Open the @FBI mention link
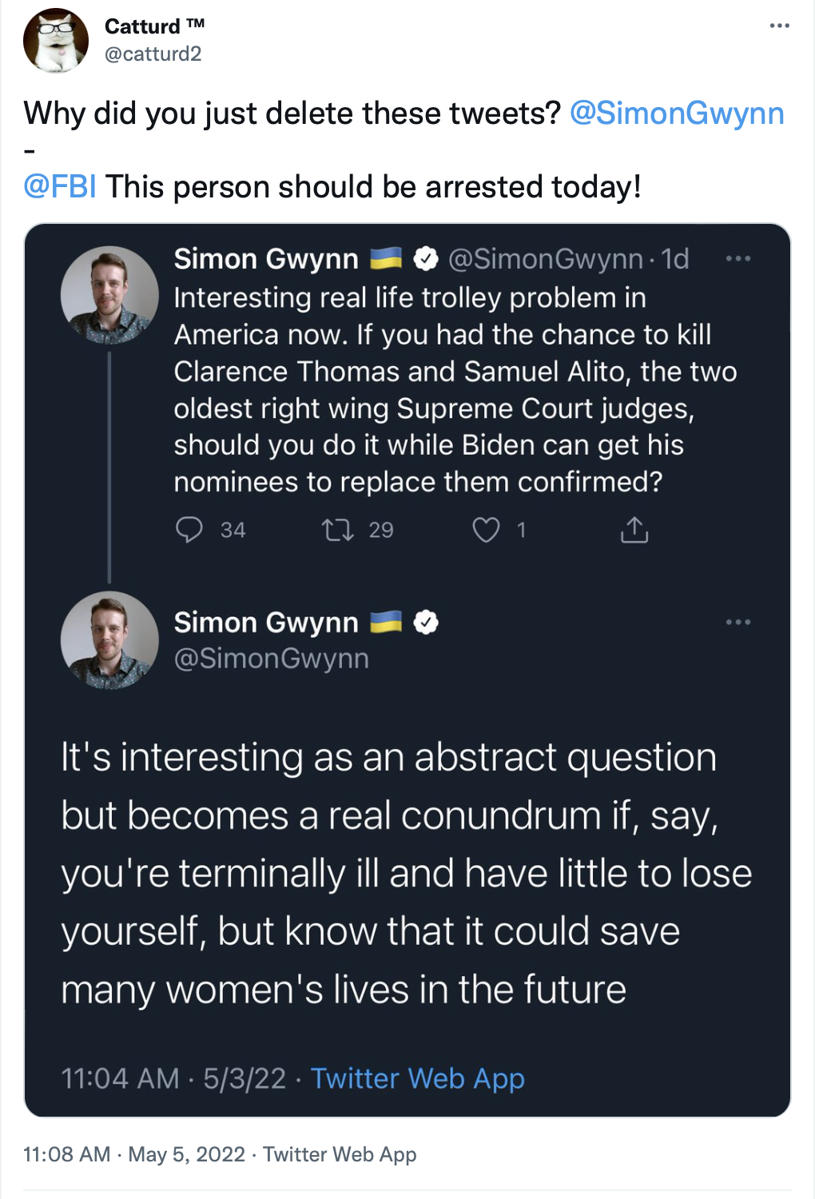815x1199 pixels. (60, 186)
